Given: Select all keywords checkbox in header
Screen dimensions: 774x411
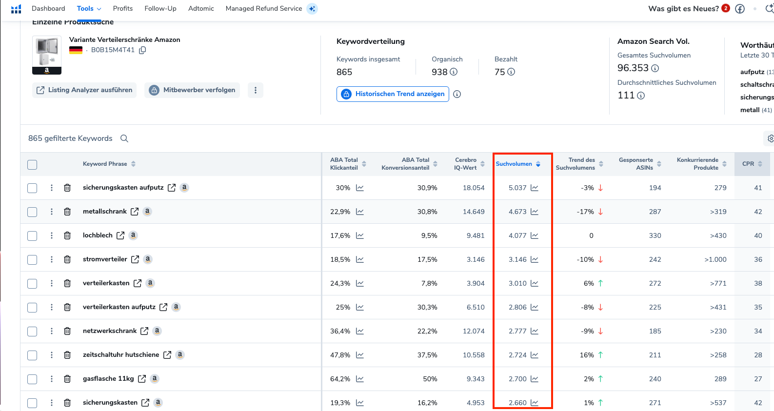Looking at the screenshot, I should click(32, 165).
